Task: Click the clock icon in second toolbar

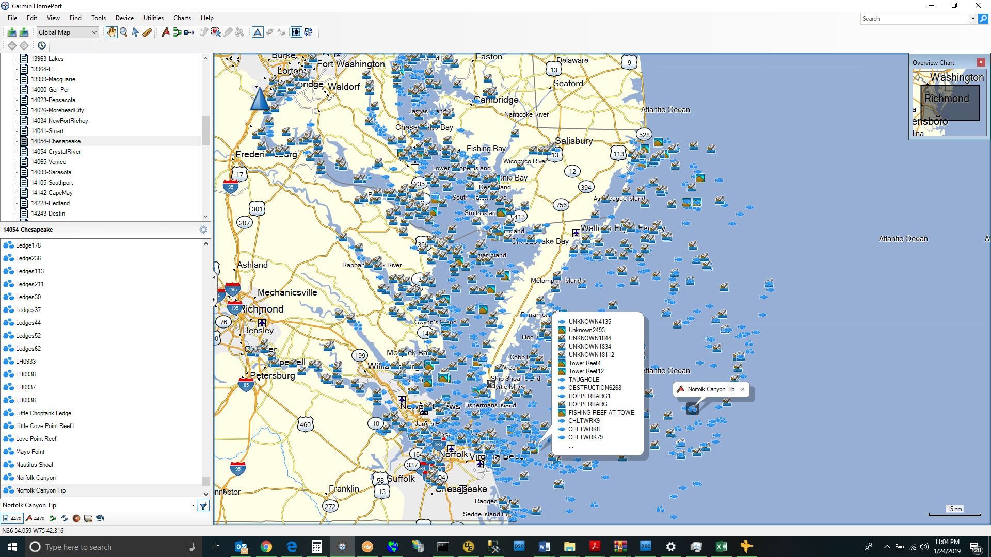Action: tap(42, 45)
